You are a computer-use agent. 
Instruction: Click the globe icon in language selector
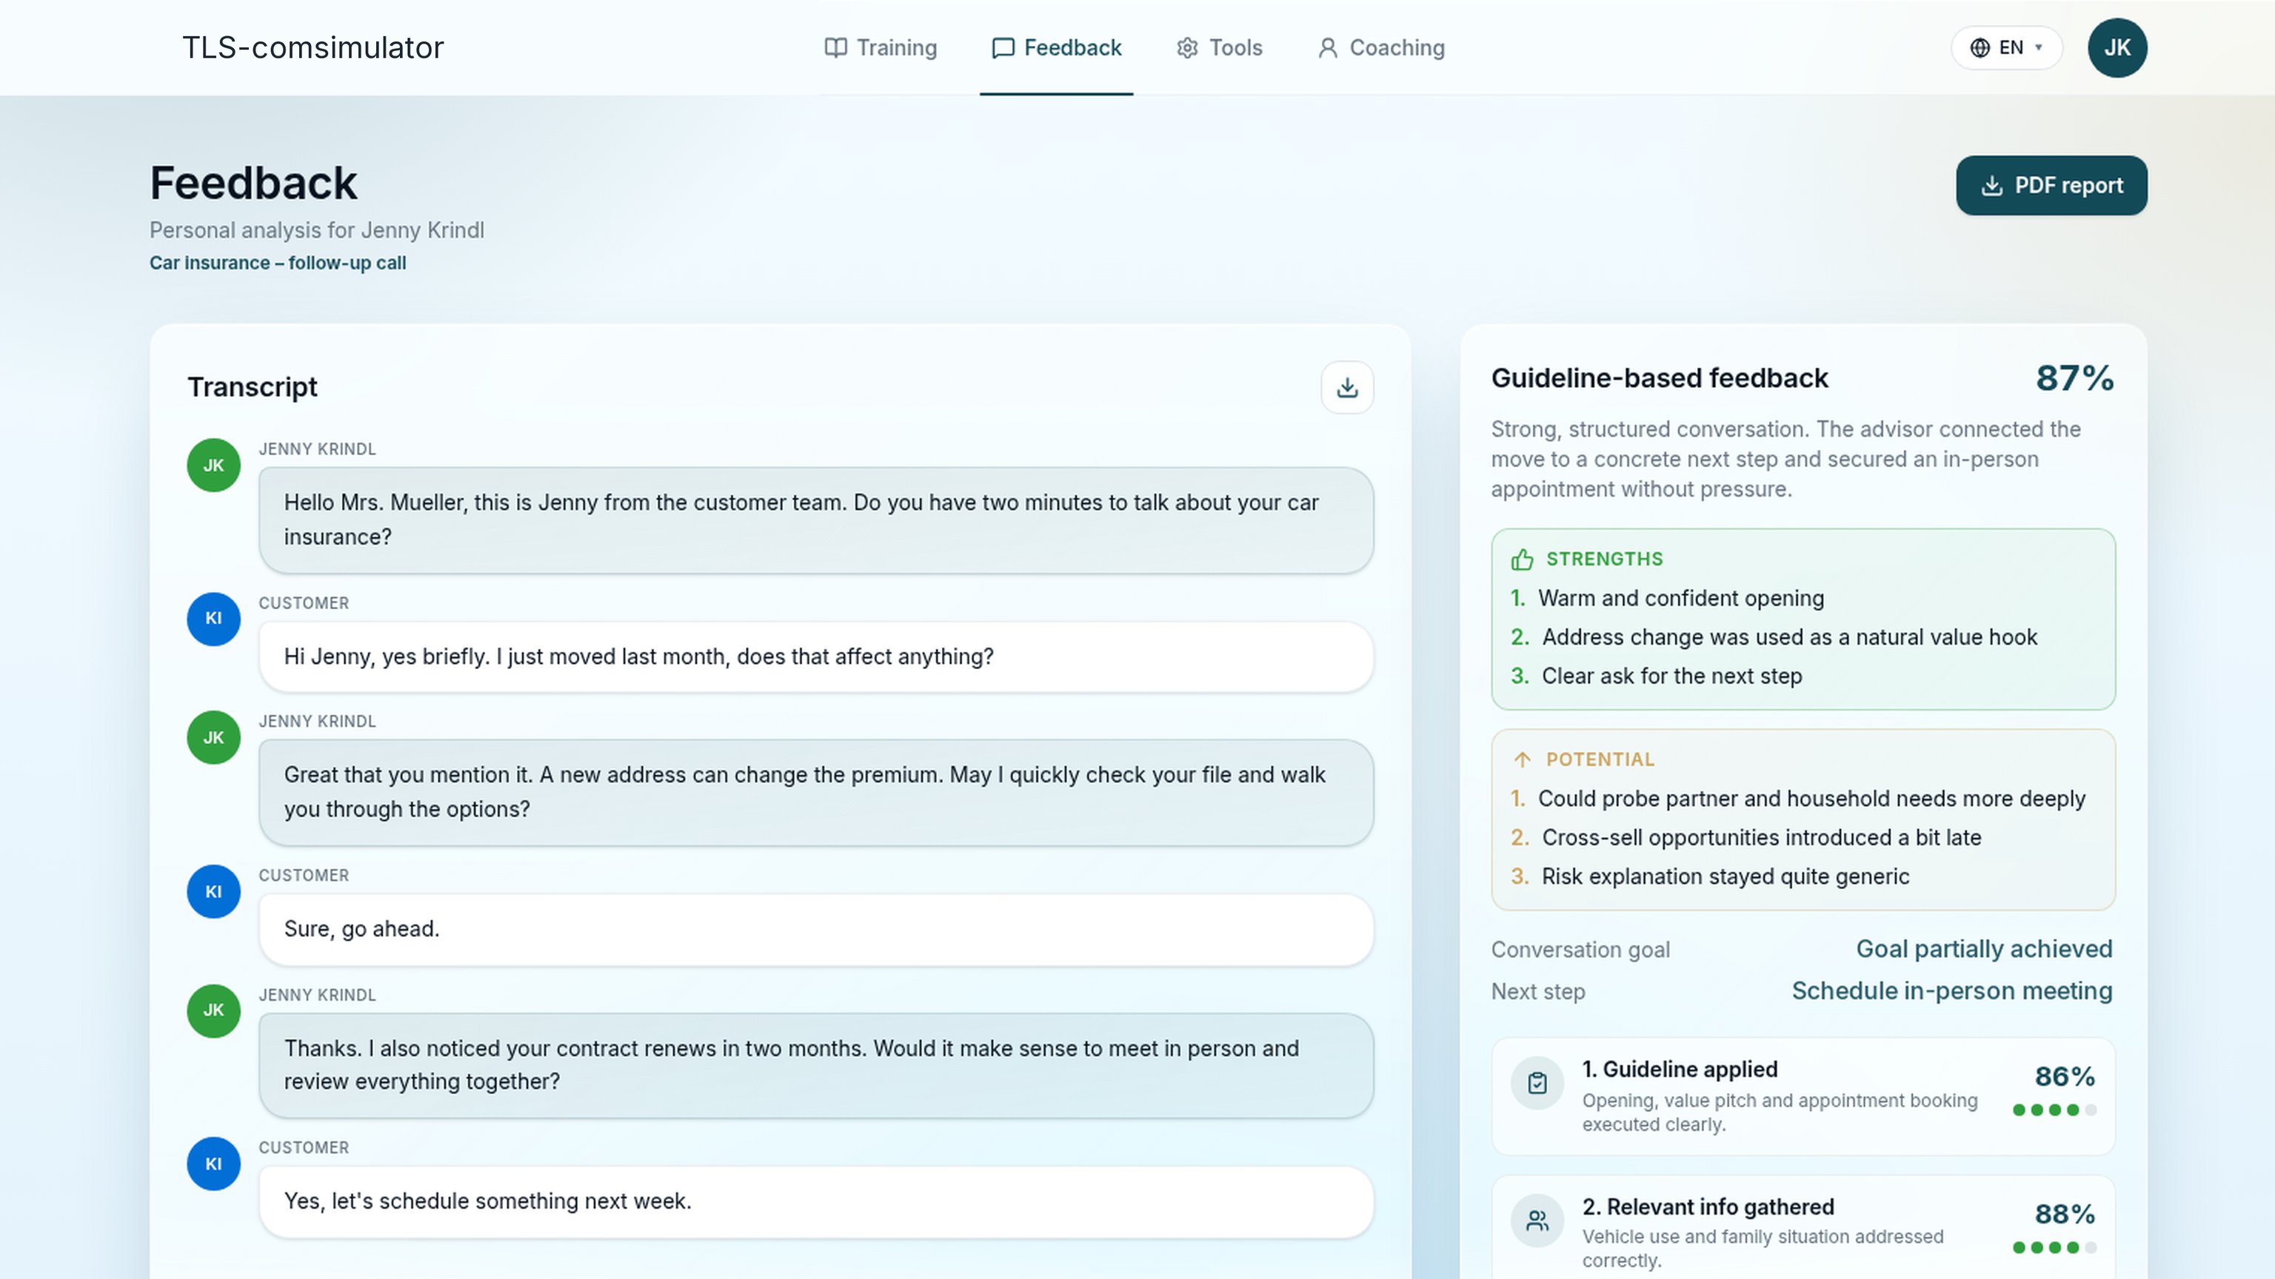coord(1980,47)
